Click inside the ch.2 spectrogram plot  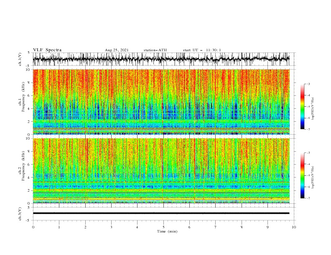point(161,171)
